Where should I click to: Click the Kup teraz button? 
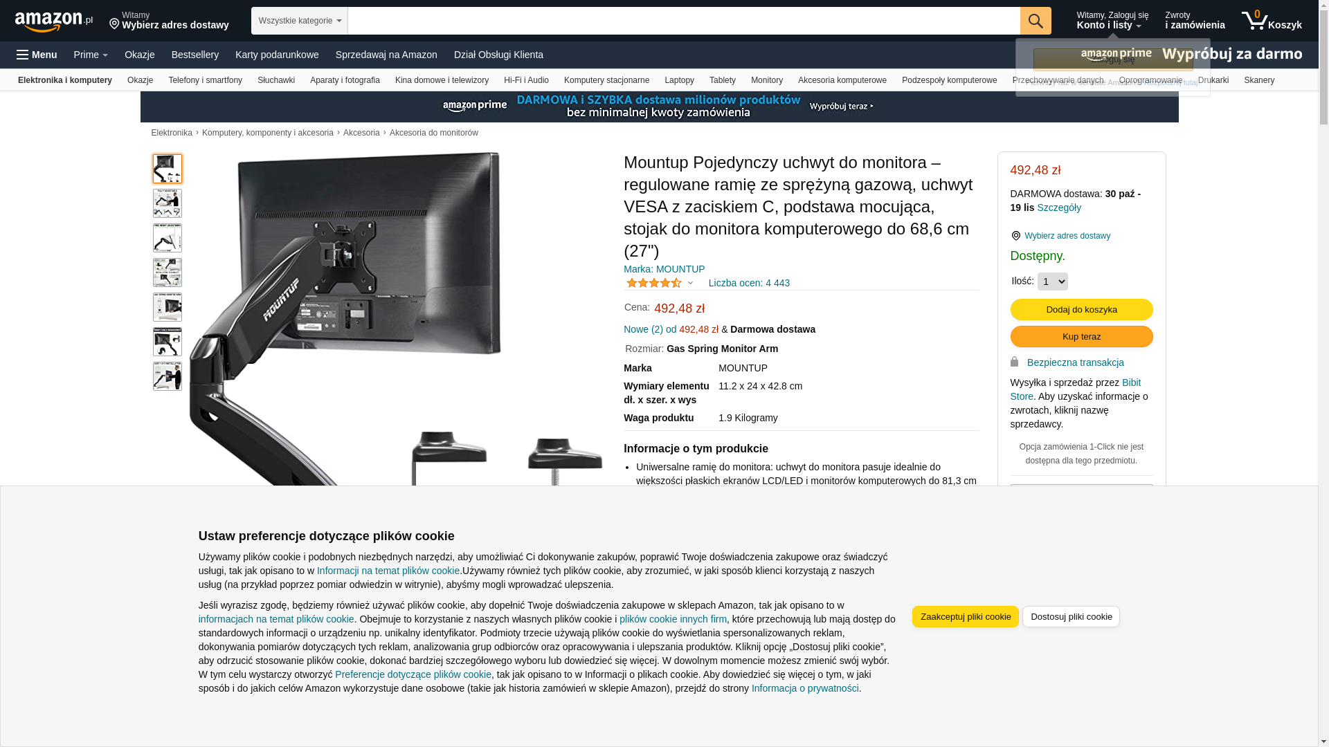[x=1081, y=336]
